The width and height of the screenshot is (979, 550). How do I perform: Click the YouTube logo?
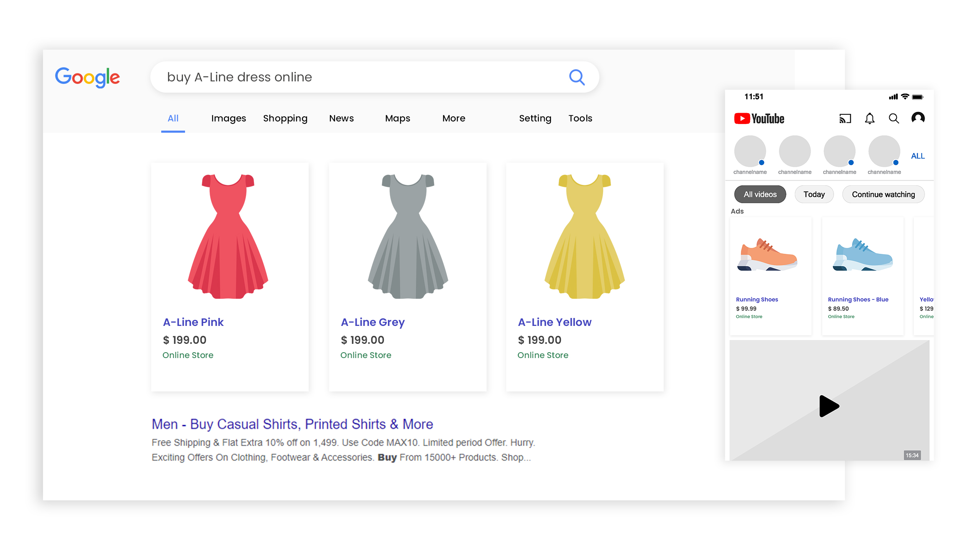click(x=759, y=119)
